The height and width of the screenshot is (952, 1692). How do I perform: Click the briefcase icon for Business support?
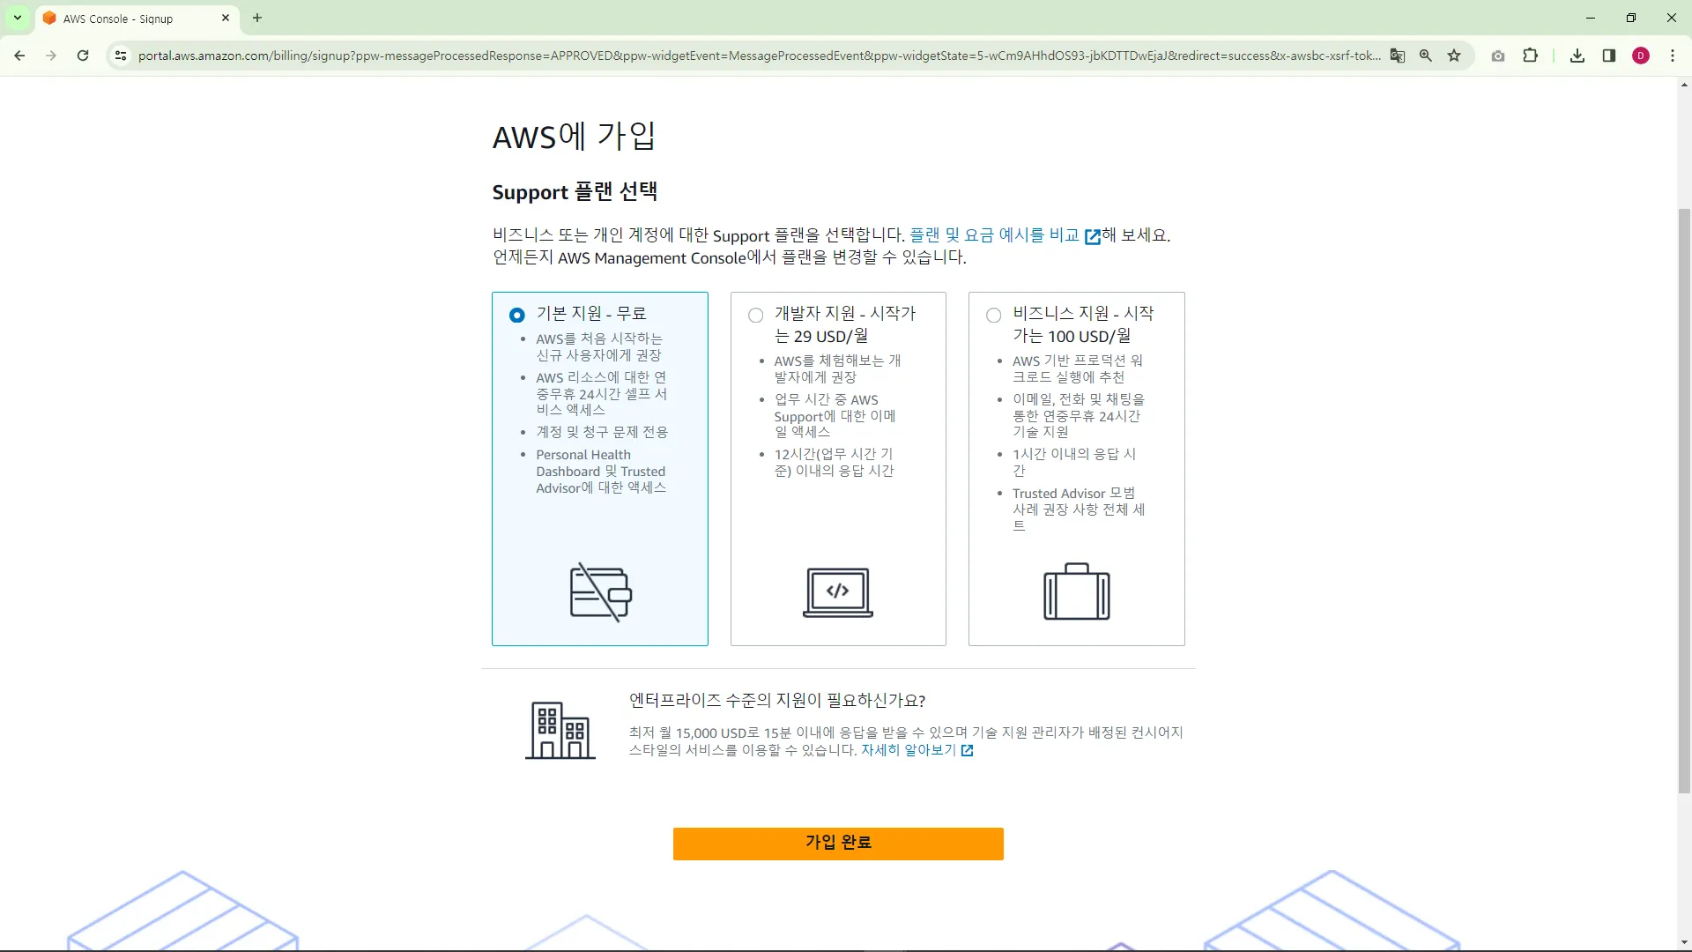point(1076,591)
